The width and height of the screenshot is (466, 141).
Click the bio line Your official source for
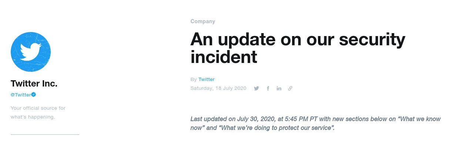pyautogui.click(x=38, y=108)
